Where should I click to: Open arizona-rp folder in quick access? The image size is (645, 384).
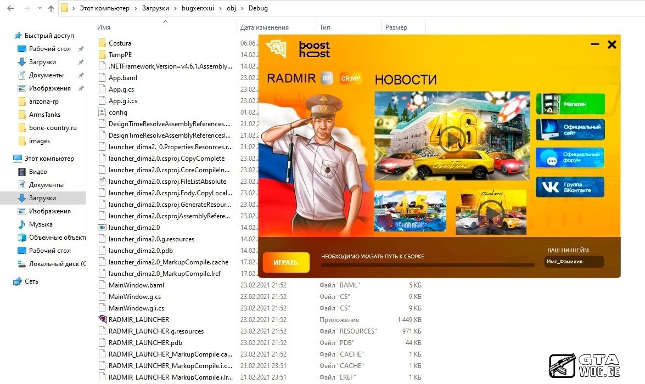point(44,101)
